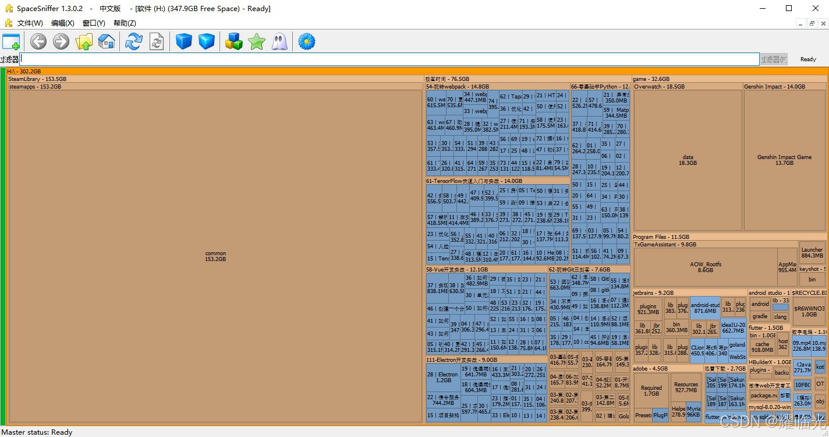This screenshot has width=829, height=437.
Task: Click the smooth blue cube detail icon
Action: (184, 41)
